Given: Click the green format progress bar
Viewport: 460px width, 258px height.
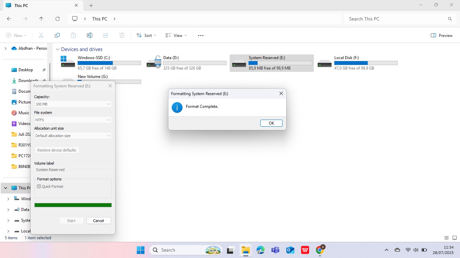Looking at the screenshot, I should 73,205.
